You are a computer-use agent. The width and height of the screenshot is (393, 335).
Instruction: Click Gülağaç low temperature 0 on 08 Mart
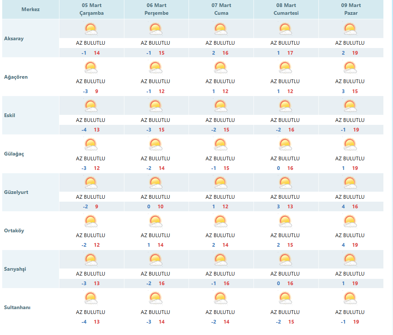pyautogui.click(x=279, y=168)
